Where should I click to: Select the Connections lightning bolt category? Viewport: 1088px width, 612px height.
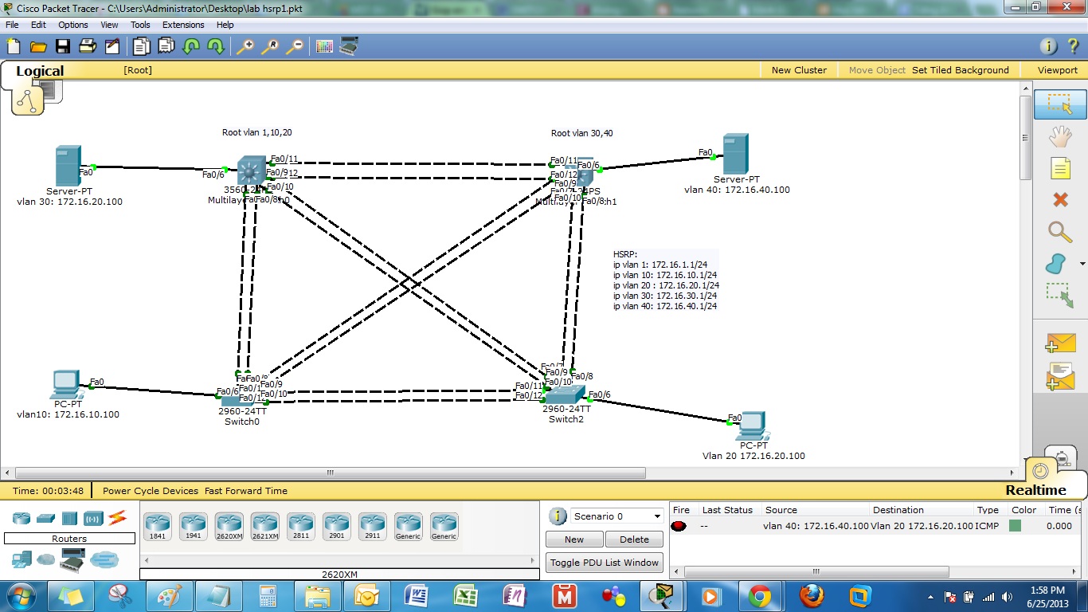point(117,518)
